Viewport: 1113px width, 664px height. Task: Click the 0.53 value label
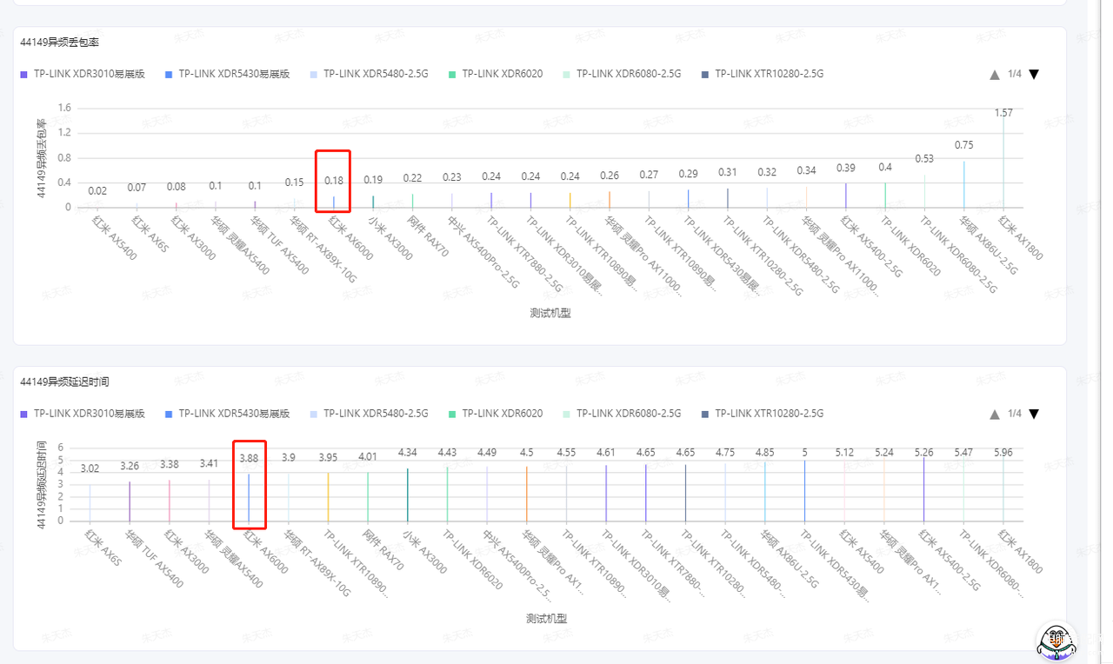coord(924,159)
